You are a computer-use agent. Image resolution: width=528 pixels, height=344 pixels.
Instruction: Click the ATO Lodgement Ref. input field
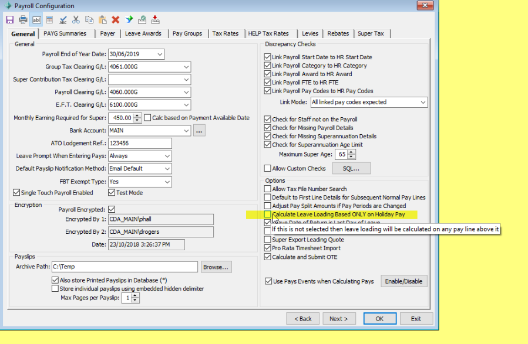tap(140, 144)
